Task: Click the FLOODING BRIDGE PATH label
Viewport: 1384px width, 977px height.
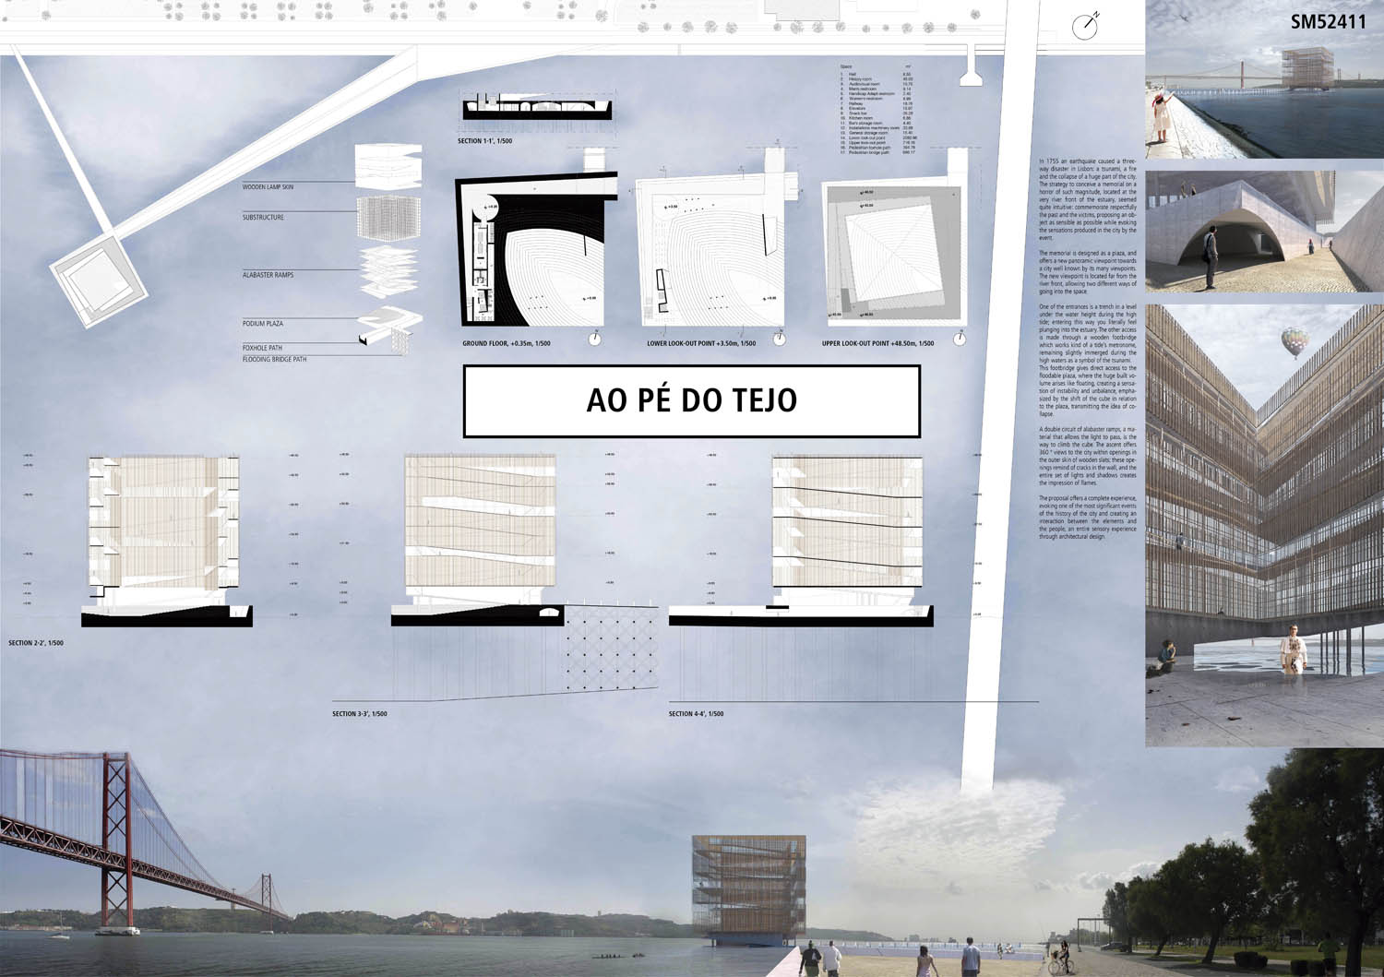Action: pyautogui.click(x=274, y=359)
